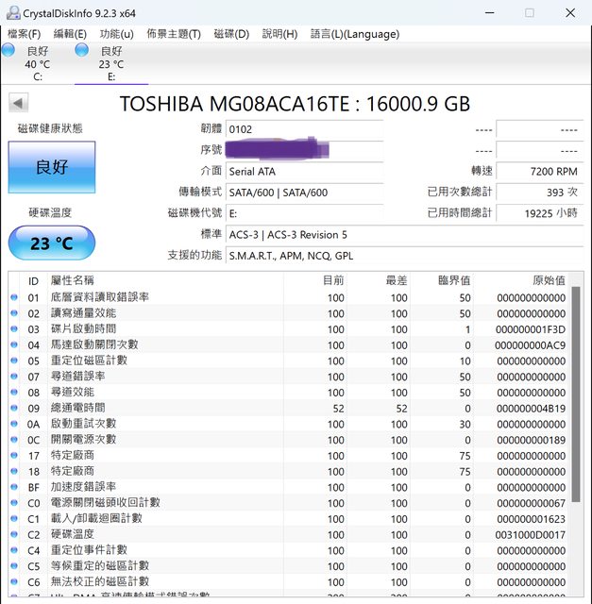Select the 總通電時間 attribute row
592x604 pixels.
tap(289, 408)
